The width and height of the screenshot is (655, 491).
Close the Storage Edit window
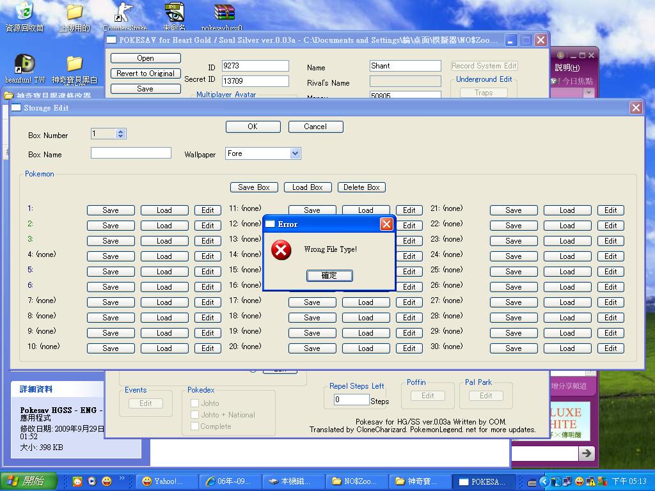tap(636, 107)
